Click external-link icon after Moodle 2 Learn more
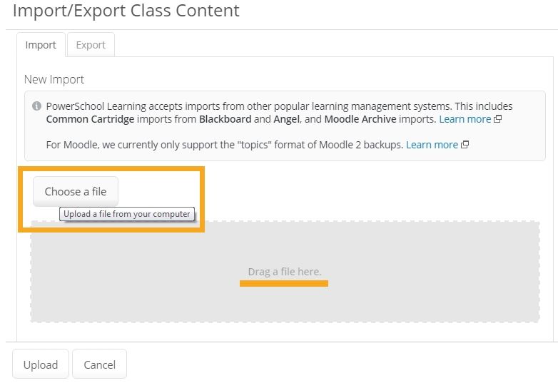The height and width of the screenshot is (383, 558). (x=465, y=145)
